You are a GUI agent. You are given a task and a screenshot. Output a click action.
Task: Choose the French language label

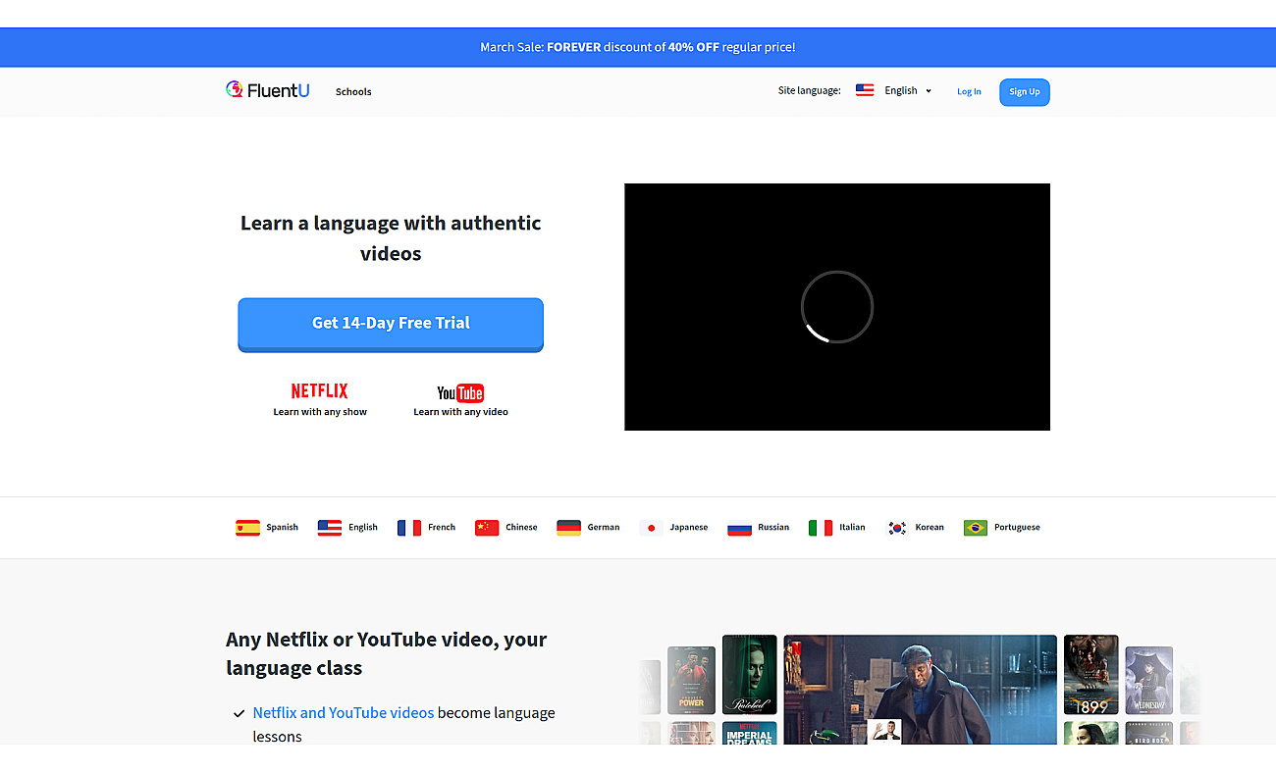442,528
